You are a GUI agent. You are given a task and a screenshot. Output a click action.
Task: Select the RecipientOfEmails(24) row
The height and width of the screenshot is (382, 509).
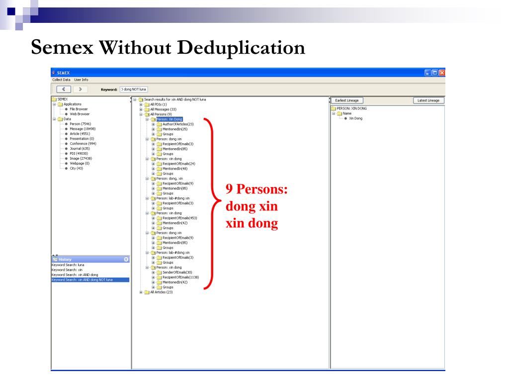point(179,164)
